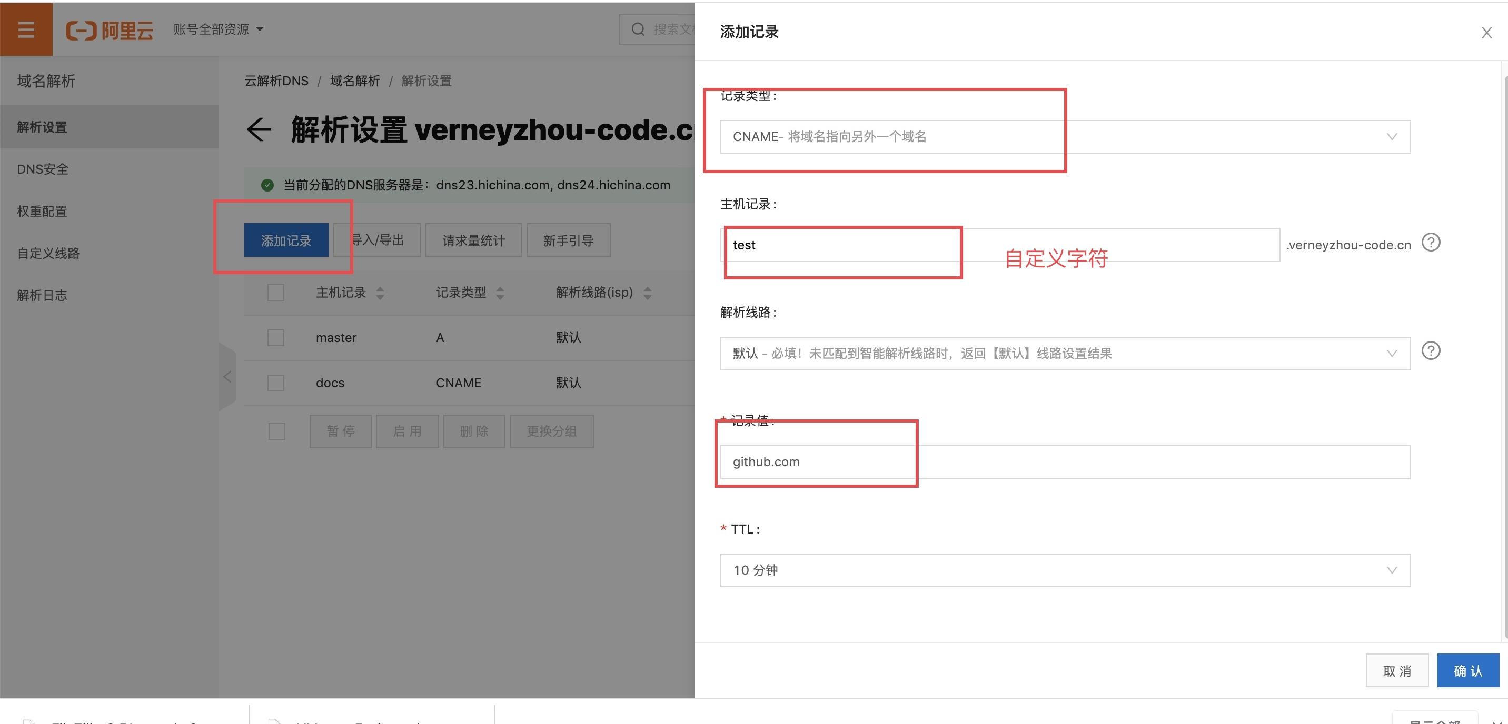Click the 取消 button

coord(1396,671)
